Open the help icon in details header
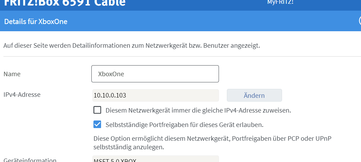This screenshot has height=162, width=361. coord(360,21)
